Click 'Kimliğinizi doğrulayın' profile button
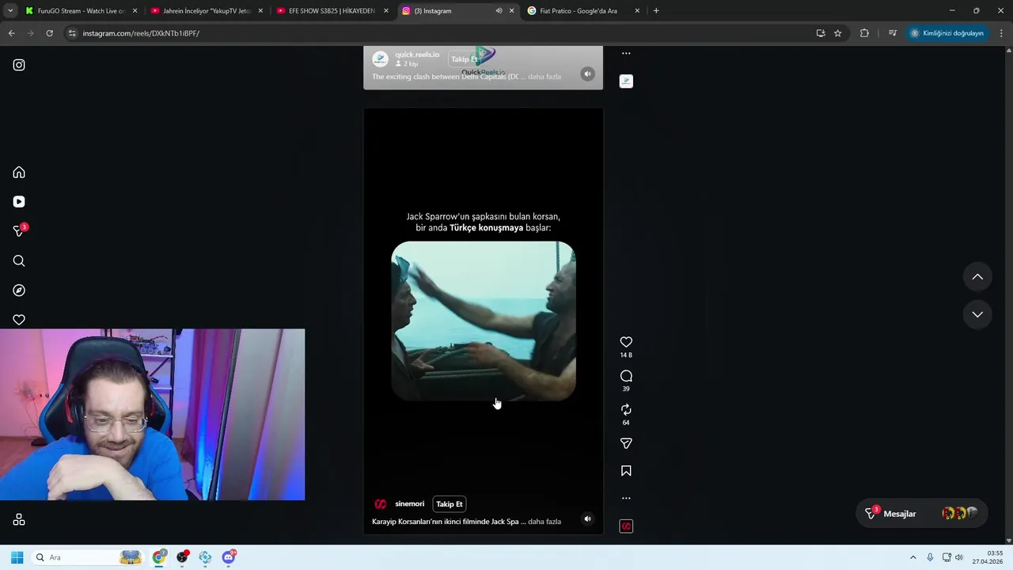The image size is (1013, 570). (947, 33)
